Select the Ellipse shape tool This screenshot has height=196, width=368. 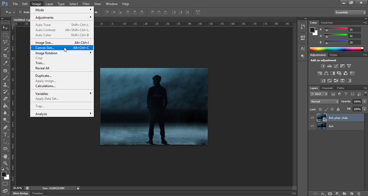[x=5, y=149]
